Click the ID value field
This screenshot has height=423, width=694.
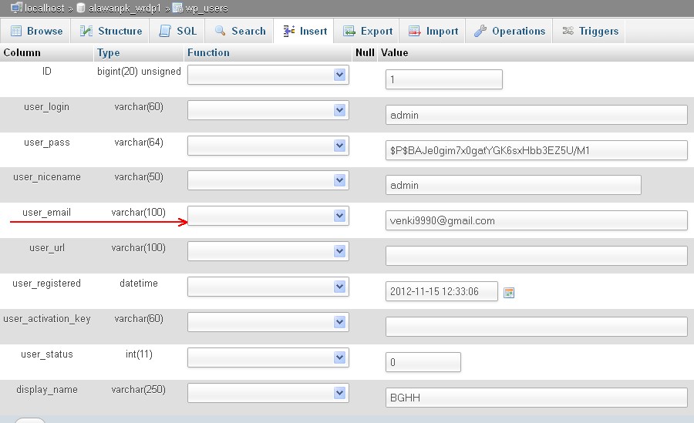point(444,79)
